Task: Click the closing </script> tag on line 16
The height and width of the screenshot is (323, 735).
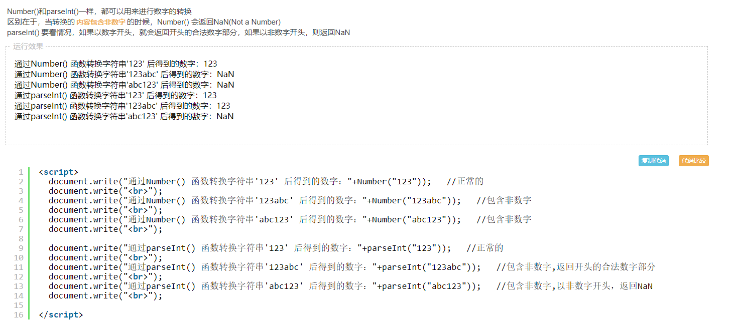Action: click(x=61, y=315)
